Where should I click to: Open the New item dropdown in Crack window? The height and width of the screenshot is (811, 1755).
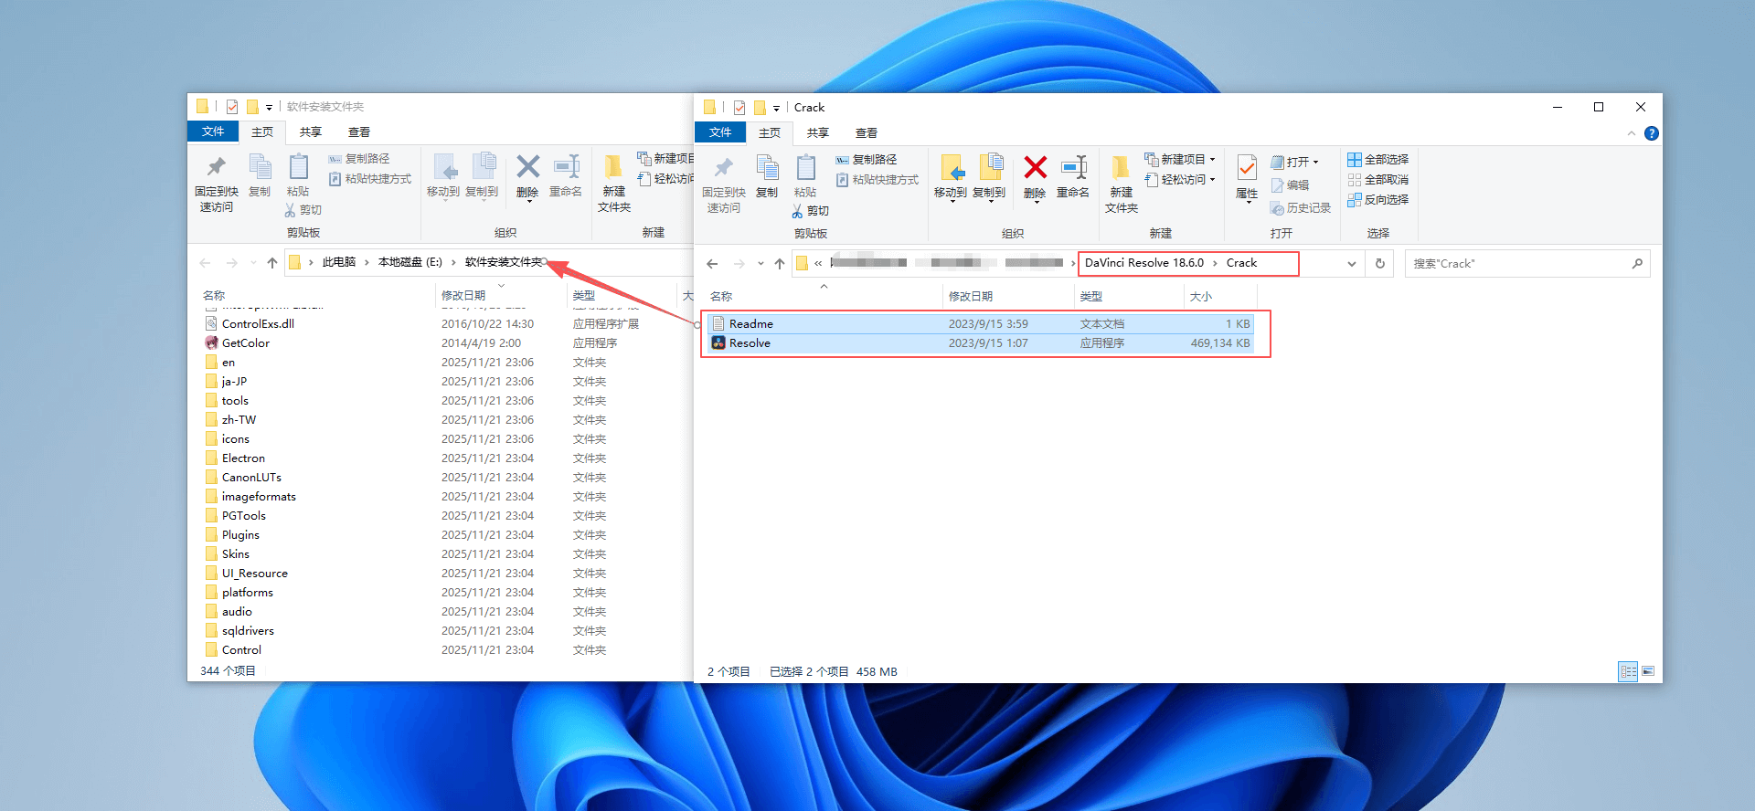[x=1181, y=160]
